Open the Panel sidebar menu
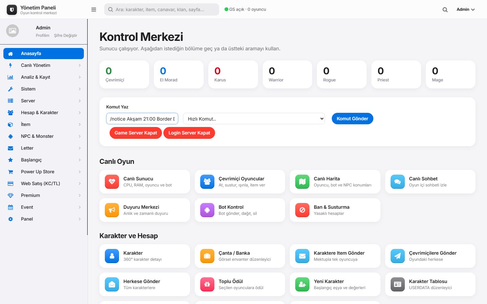The width and height of the screenshot is (487, 304). point(44,219)
